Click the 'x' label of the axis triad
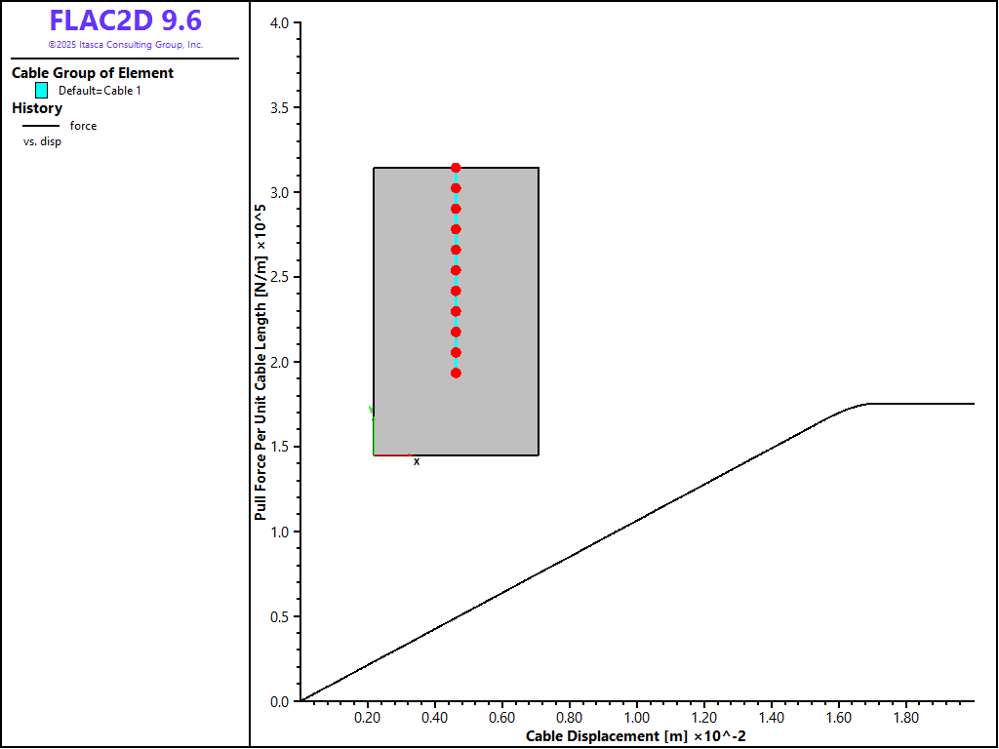The width and height of the screenshot is (999, 749). (x=417, y=461)
